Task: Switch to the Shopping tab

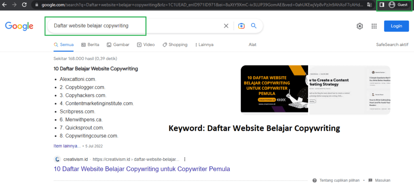Action: (x=175, y=45)
